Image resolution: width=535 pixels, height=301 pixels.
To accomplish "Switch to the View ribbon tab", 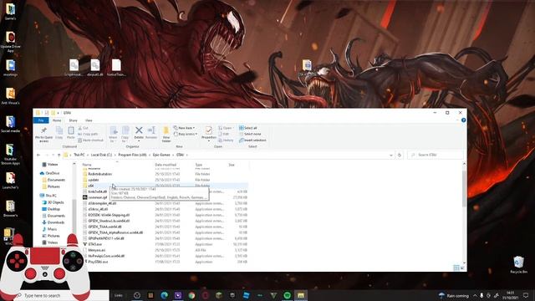I will 89,120.
